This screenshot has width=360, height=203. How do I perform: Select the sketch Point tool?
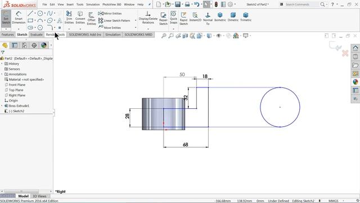60,28
